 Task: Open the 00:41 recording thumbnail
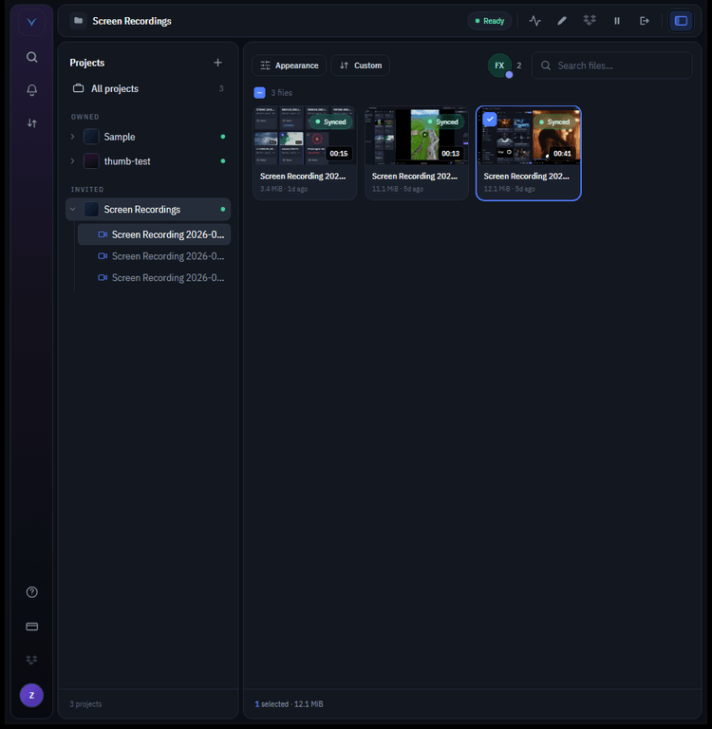[529, 136]
